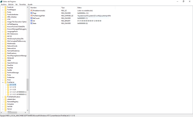Click the folder icon of Sensor key
Viewport: 193px width, 117px height.
pyautogui.click(x=5, y=109)
